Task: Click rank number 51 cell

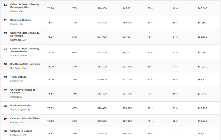Action: [5, 5]
